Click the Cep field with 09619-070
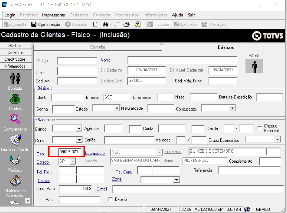 (x=70, y=152)
